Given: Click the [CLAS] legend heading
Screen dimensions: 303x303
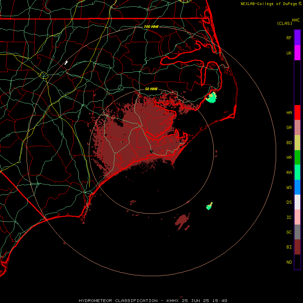Looking at the screenshot, I should click(x=284, y=23).
